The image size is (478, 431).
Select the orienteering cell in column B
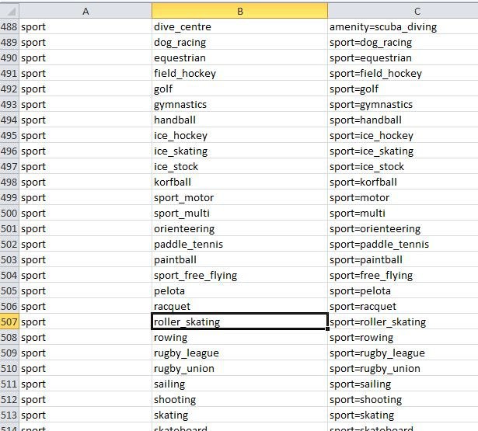240,228
